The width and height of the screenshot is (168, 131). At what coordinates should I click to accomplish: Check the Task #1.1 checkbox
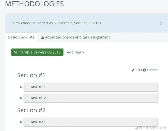click(27, 87)
